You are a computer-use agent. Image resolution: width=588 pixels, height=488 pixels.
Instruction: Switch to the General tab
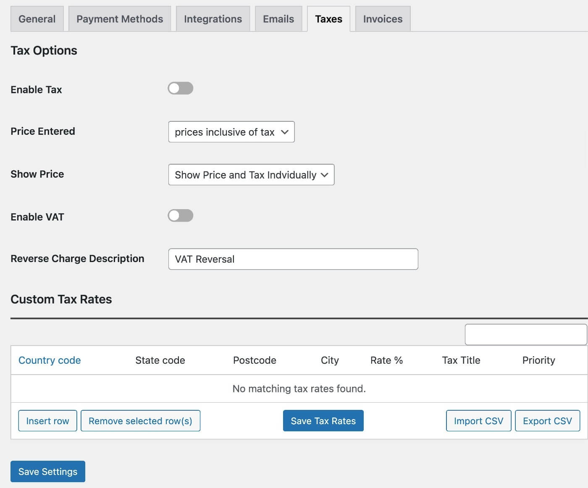pyautogui.click(x=37, y=19)
